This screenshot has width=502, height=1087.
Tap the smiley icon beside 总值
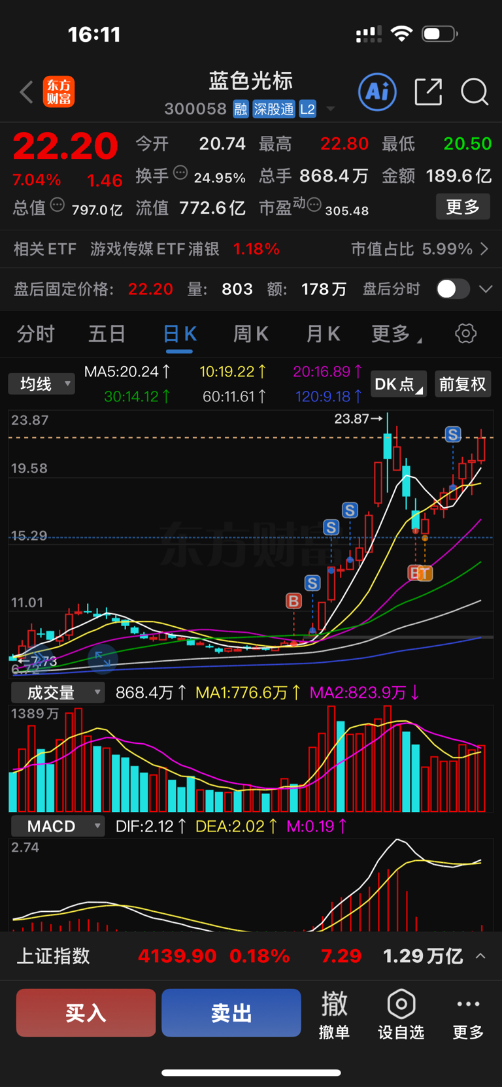tap(58, 205)
